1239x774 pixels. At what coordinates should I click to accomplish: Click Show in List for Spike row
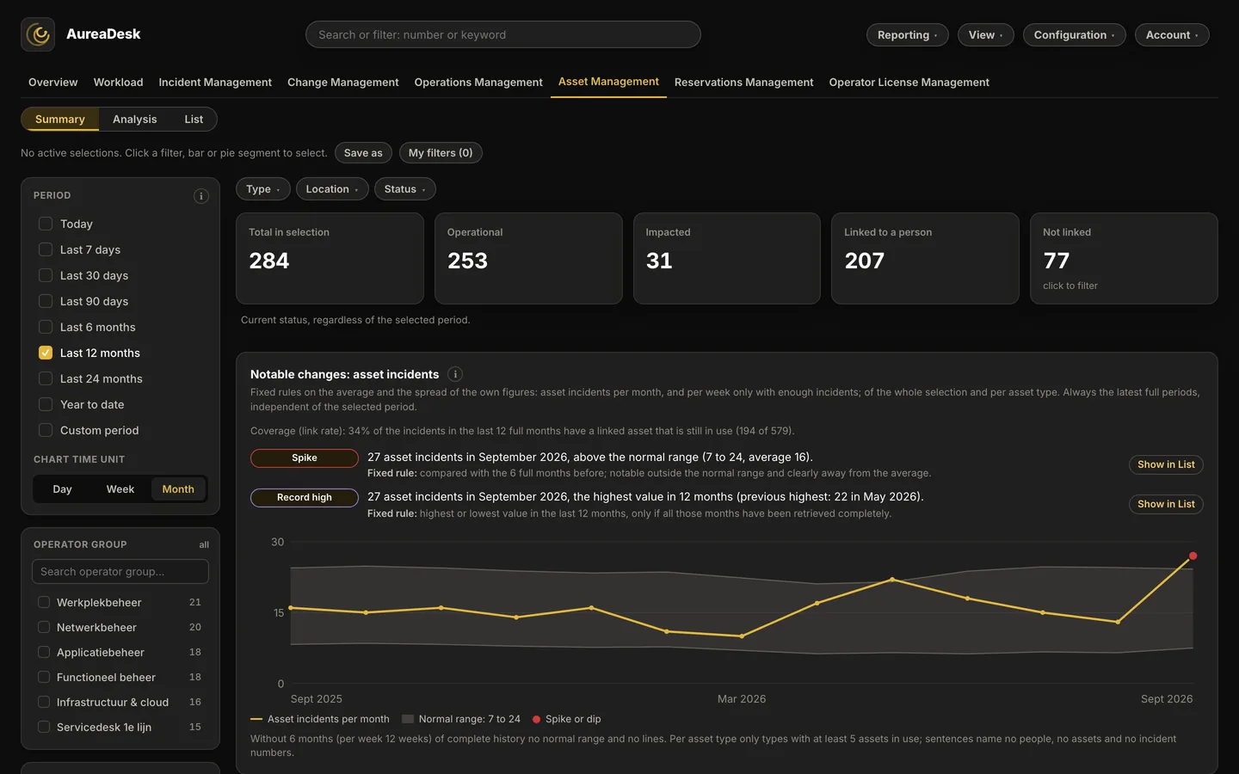pyautogui.click(x=1166, y=464)
